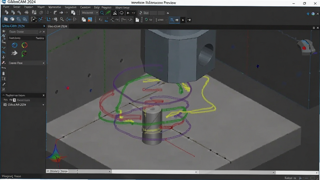
Task: Toggle the dark square render icon in second toolbar
Action: pyautogui.click(x=34, y=19)
